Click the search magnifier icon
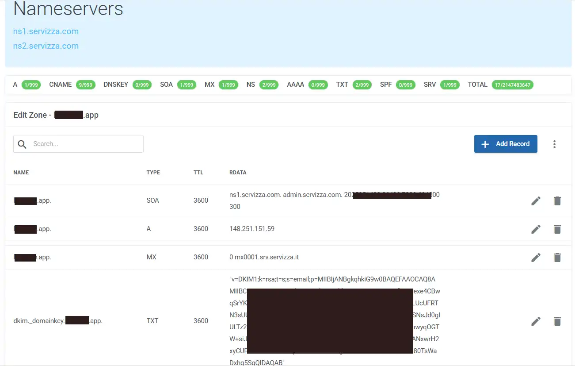This screenshot has width=575, height=366. tap(22, 144)
